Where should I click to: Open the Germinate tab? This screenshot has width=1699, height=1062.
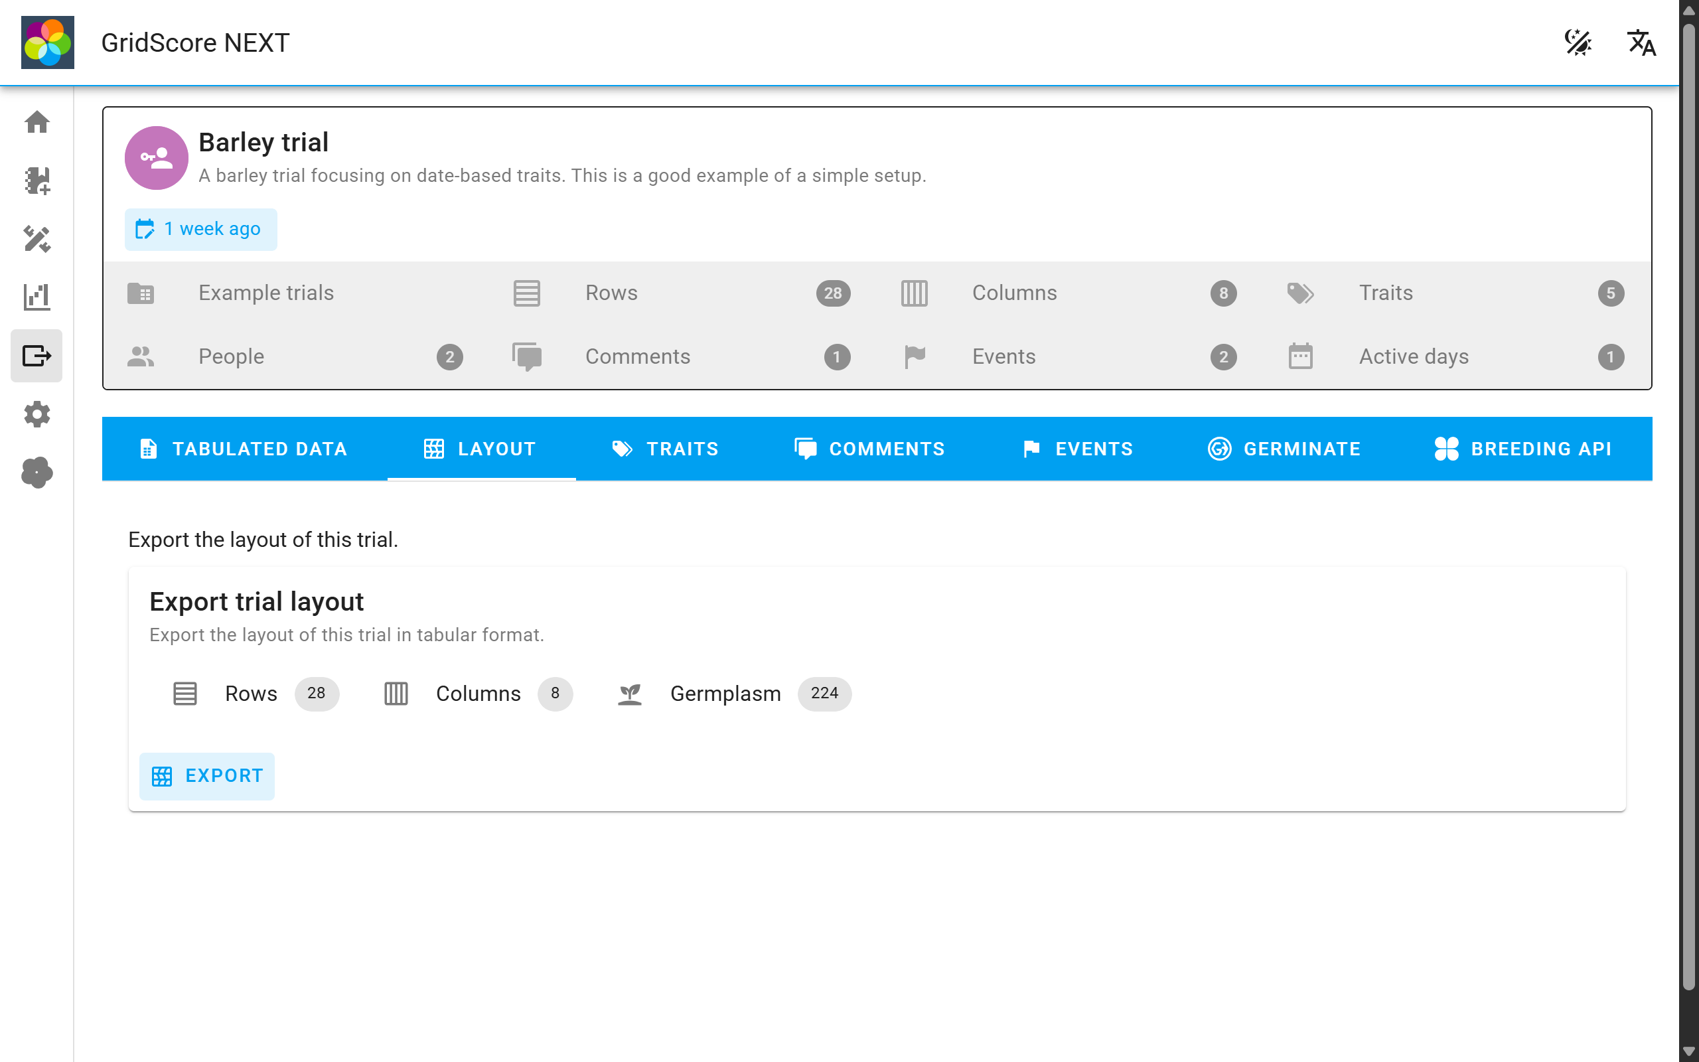[x=1284, y=449]
